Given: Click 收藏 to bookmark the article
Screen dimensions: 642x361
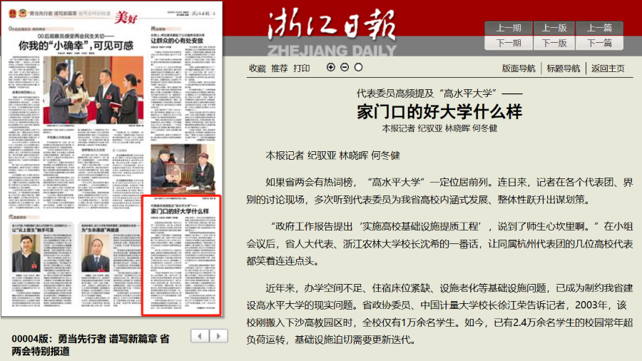Looking at the screenshot, I should [257, 68].
